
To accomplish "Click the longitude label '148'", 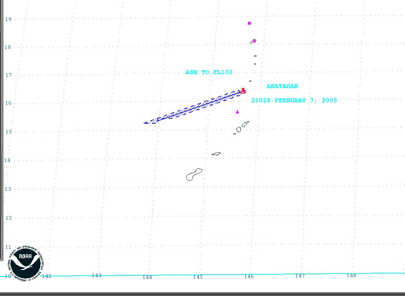I will tap(351, 276).
